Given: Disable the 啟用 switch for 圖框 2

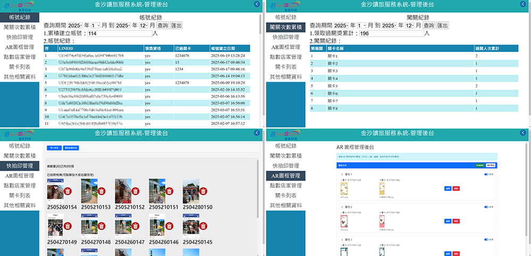Looking at the screenshot, I should pos(486,206).
